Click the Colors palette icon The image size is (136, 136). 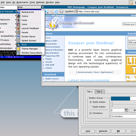point(18,16)
